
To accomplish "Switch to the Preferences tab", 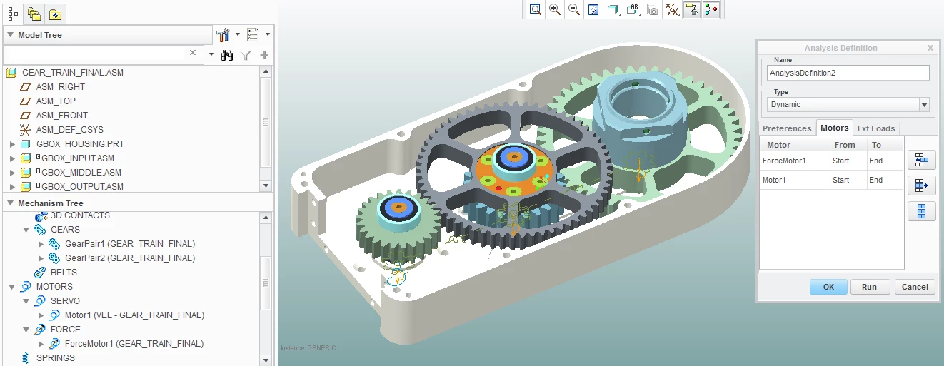I will click(787, 128).
